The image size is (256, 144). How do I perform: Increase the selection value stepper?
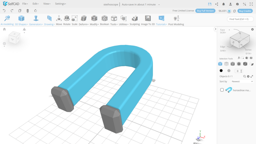click(x=241, y=70)
